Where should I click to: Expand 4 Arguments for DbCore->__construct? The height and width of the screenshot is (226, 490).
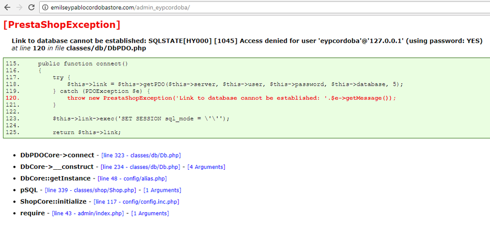click(x=206, y=167)
